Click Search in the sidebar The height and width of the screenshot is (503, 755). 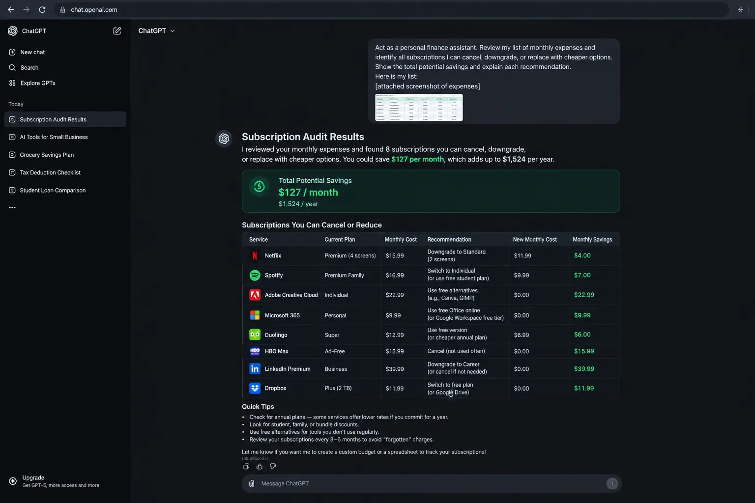29,68
